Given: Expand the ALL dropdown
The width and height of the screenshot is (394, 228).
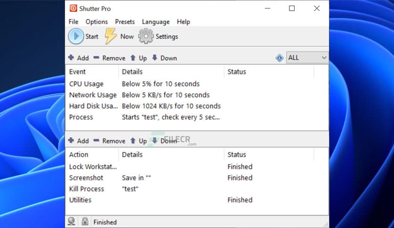Looking at the screenshot, I should (323, 57).
